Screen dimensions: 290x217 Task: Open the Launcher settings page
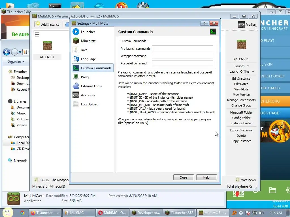pos(93,32)
